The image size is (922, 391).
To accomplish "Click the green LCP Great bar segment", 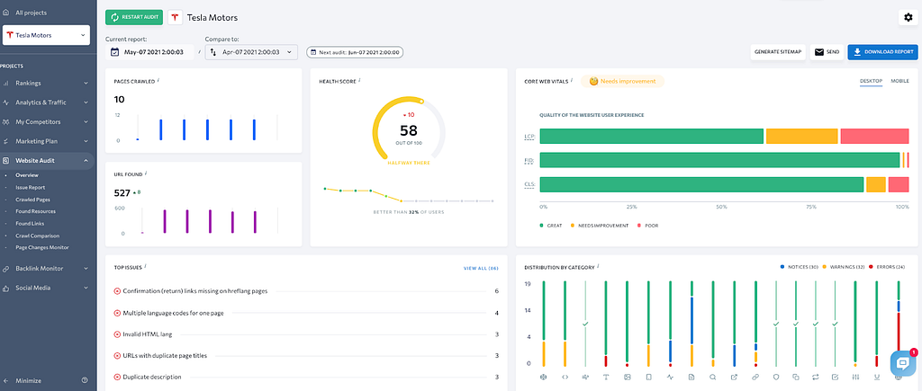I will pyautogui.click(x=651, y=137).
